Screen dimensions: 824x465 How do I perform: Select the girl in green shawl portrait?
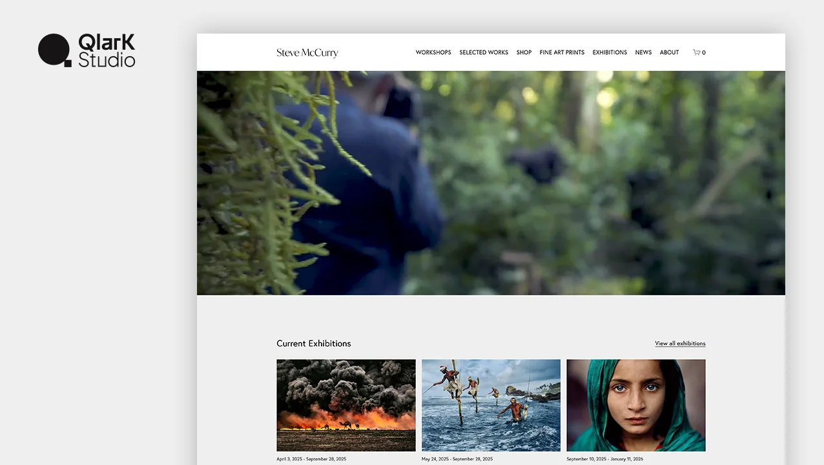635,405
